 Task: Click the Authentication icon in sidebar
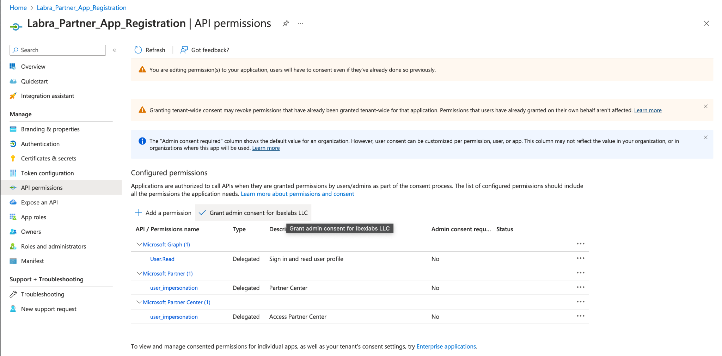(x=13, y=144)
